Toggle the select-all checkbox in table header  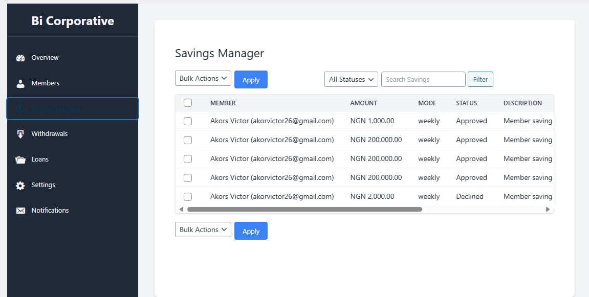click(x=188, y=103)
